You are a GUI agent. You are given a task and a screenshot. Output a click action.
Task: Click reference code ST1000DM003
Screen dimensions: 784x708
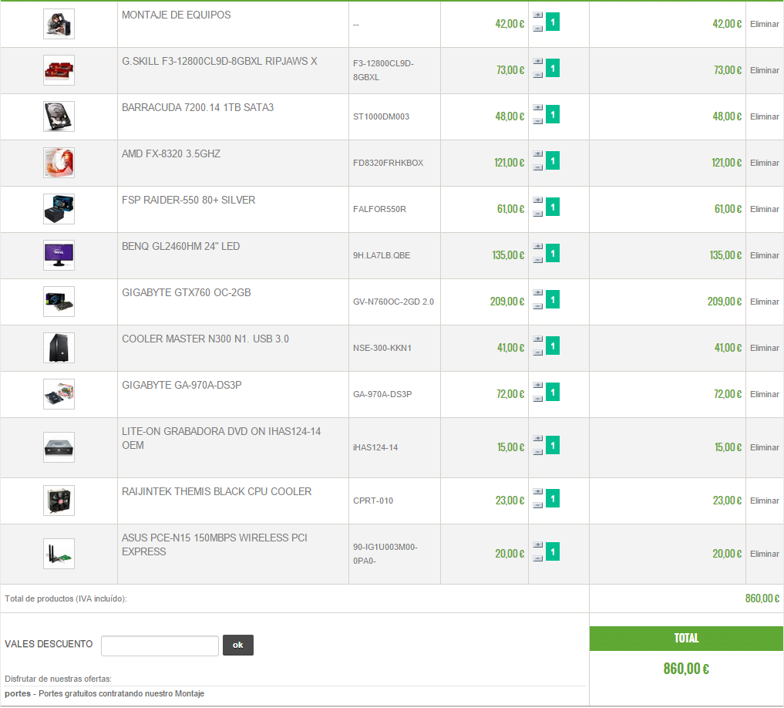tap(381, 116)
